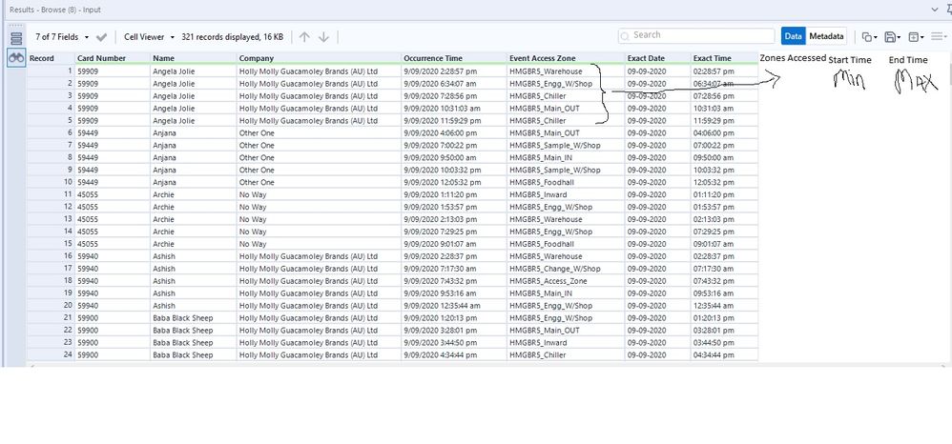Select HMGBR5_Inward cell in record 23

pos(566,343)
